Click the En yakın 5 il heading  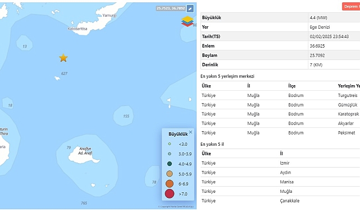212,144
